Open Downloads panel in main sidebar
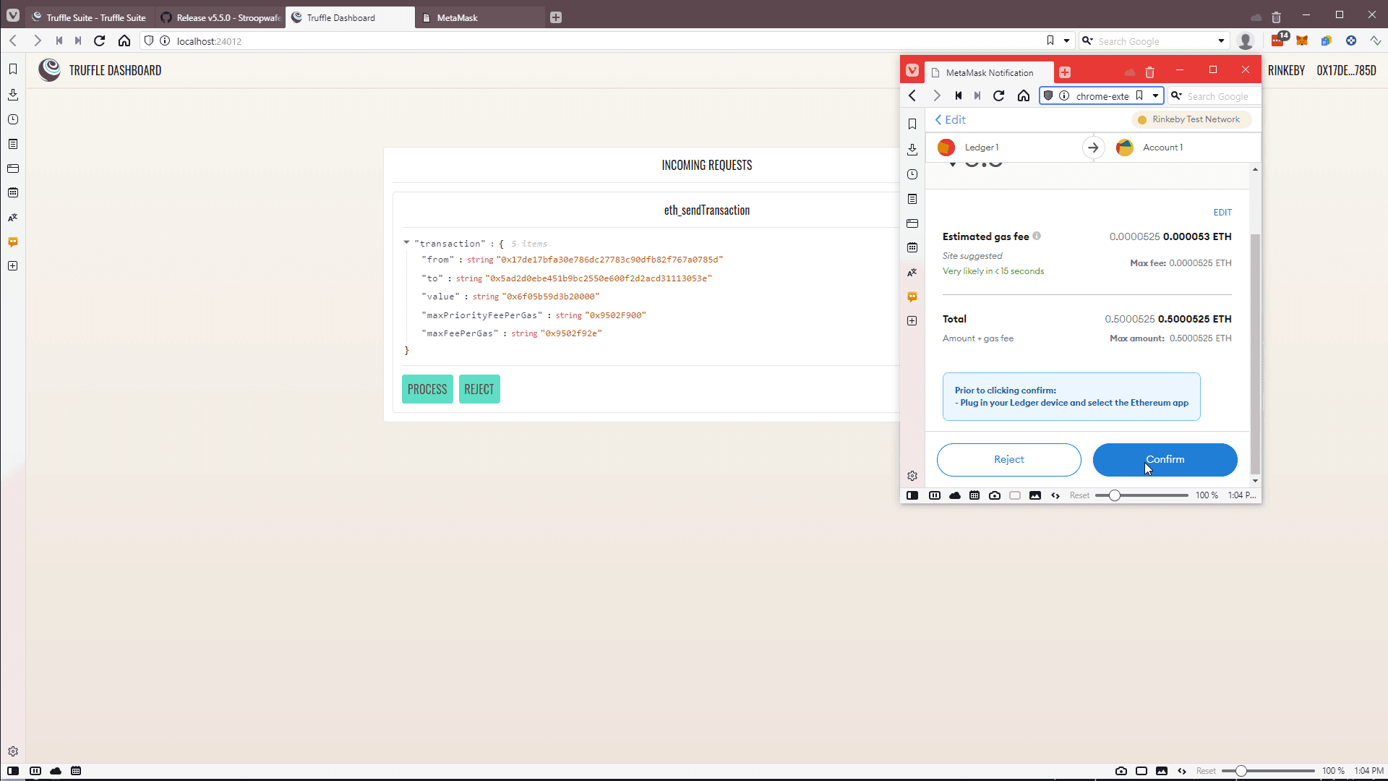Viewport: 1388px width, 781px height. pos(13,95)
